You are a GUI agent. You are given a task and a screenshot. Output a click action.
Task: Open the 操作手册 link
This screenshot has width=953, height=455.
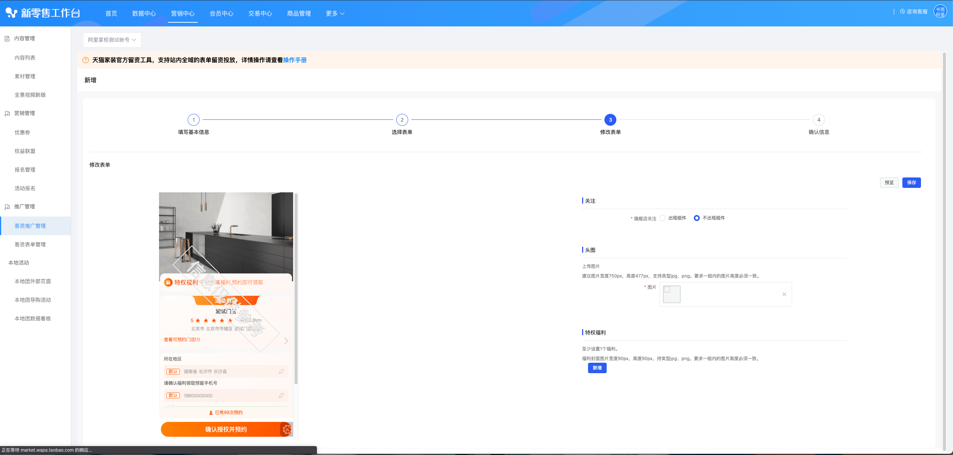click(295, 60)
